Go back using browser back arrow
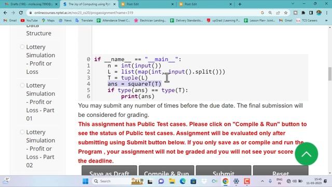Screen dimensions: 332x187 [x=5, y=12]
